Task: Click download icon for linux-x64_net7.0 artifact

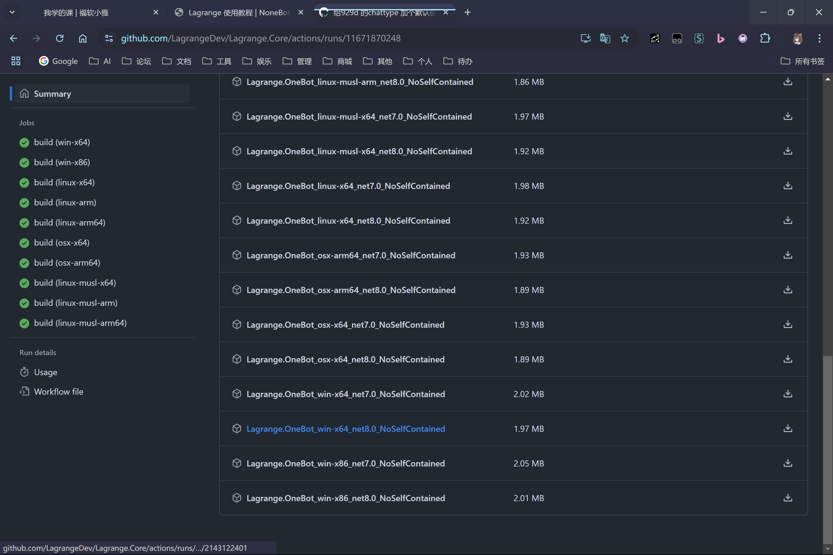Action: click(x=787, y=186)
